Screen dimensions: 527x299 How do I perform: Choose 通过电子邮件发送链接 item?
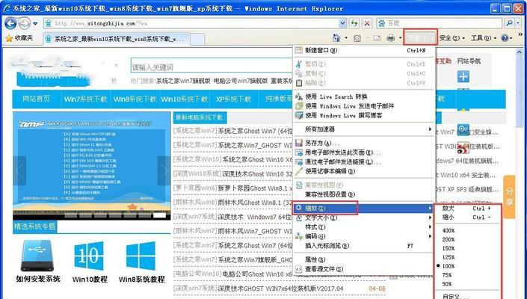pyautogui.click(x=364, y=162)
